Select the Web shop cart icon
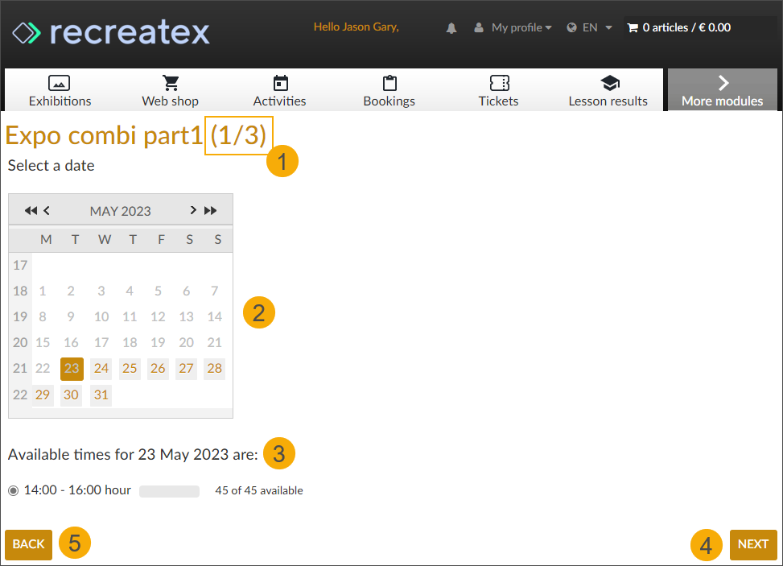 (x=170, y=81)
